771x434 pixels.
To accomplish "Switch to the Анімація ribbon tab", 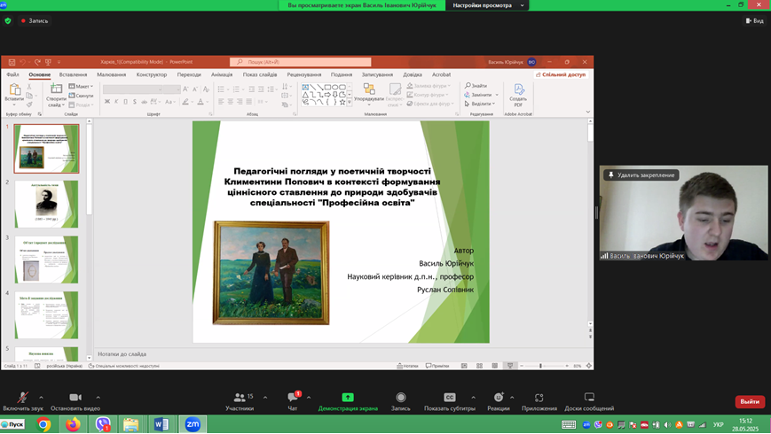I will 222,74.
